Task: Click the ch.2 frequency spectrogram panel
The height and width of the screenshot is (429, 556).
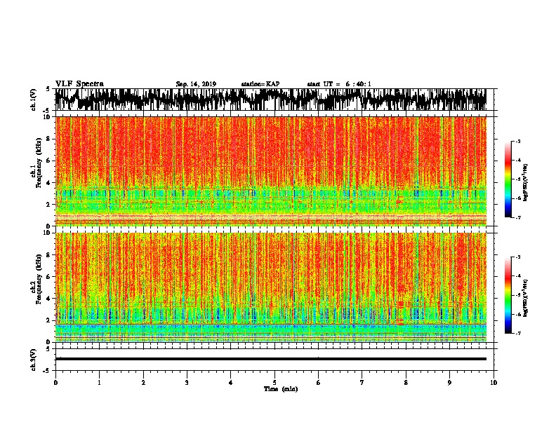Action: pos(271,287)
